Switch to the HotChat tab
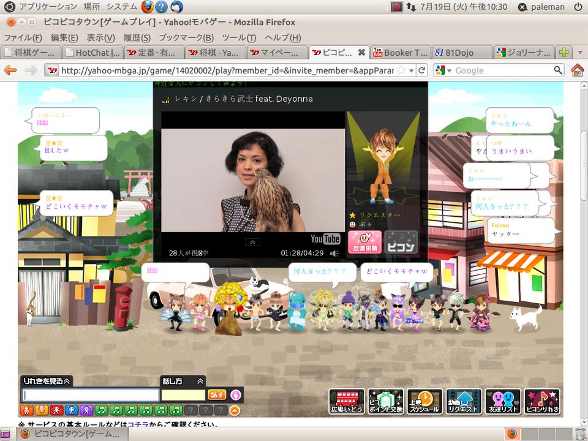 (92, 53)
